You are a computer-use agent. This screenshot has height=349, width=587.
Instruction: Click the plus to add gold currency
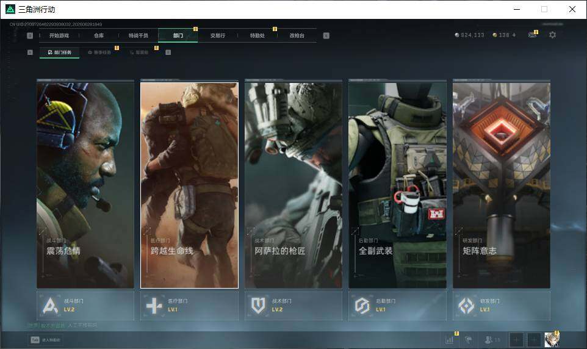coord(514,35)
